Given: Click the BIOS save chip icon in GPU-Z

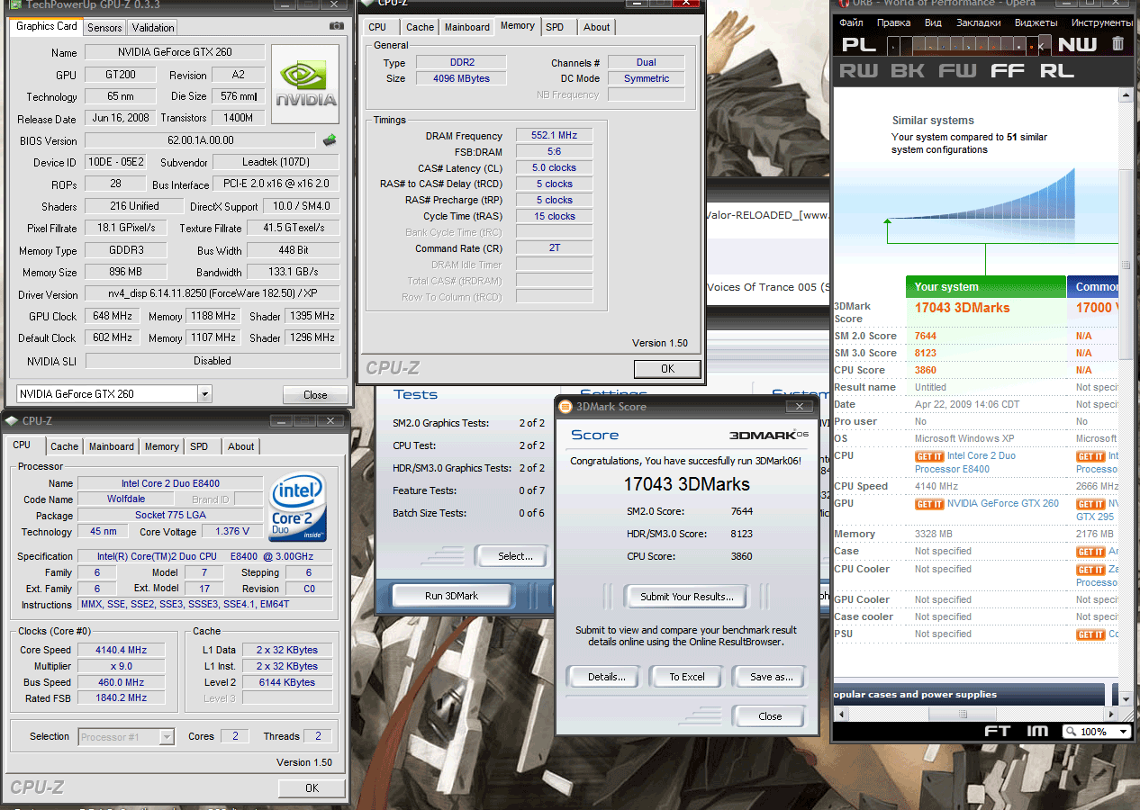Looking at the screenshot, I should point(330,139).
